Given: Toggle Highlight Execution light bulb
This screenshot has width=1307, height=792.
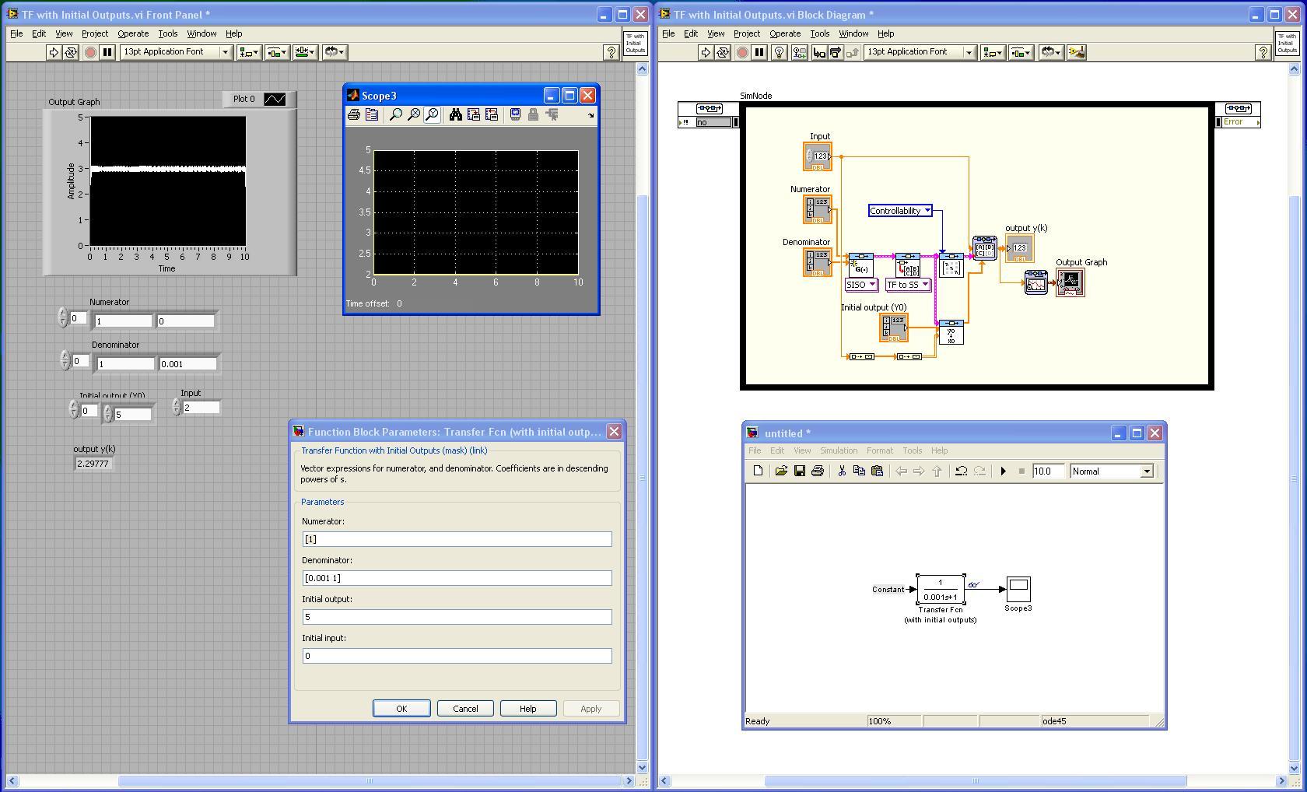Looking at the screenshot, I should point(778,52).
